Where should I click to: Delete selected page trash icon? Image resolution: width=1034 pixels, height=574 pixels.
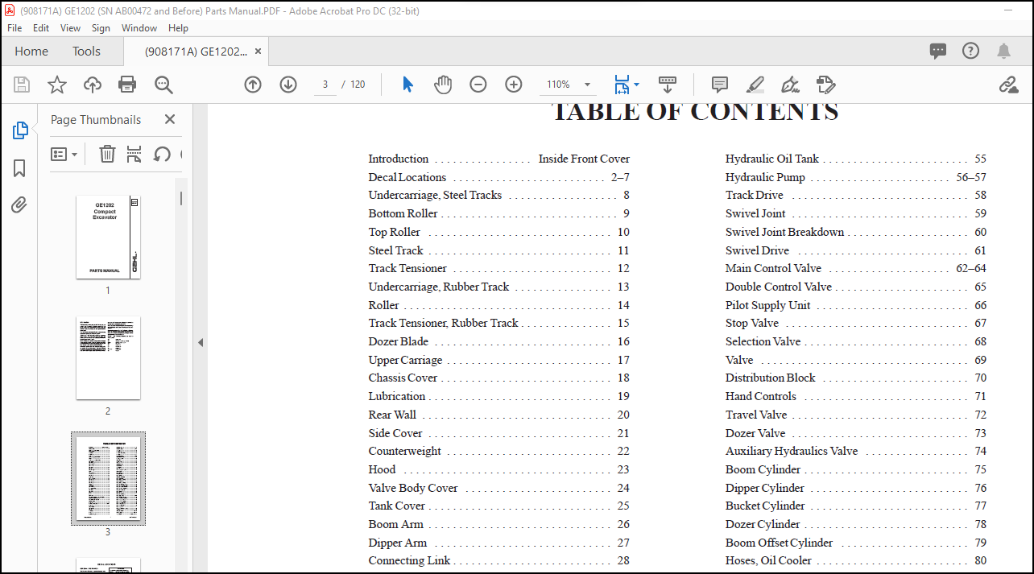pos(107,154)
